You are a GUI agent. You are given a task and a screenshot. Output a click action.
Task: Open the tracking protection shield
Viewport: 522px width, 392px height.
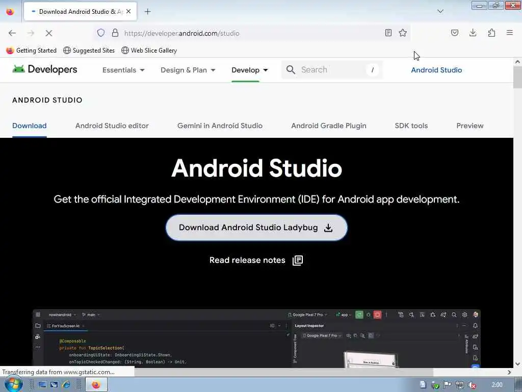tap(101, 33)
